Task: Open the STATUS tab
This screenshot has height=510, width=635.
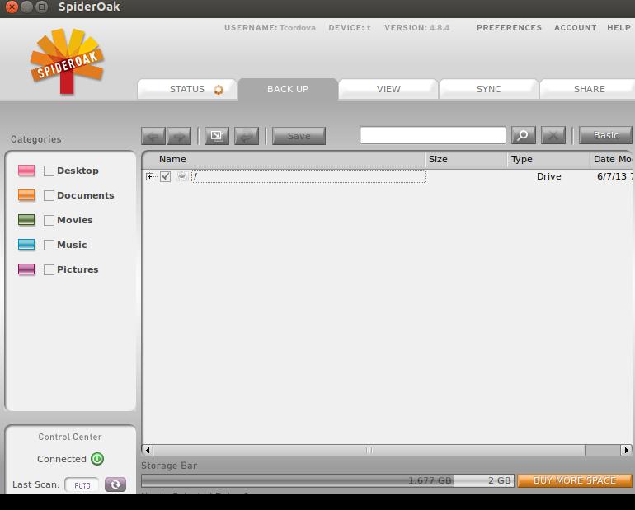Action: pyautogui.click(x=187, y=89)
